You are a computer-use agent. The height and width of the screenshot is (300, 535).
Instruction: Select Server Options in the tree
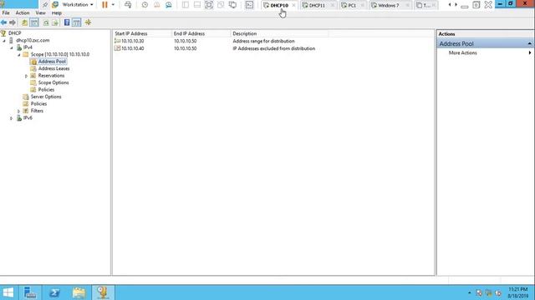[46, 97]
